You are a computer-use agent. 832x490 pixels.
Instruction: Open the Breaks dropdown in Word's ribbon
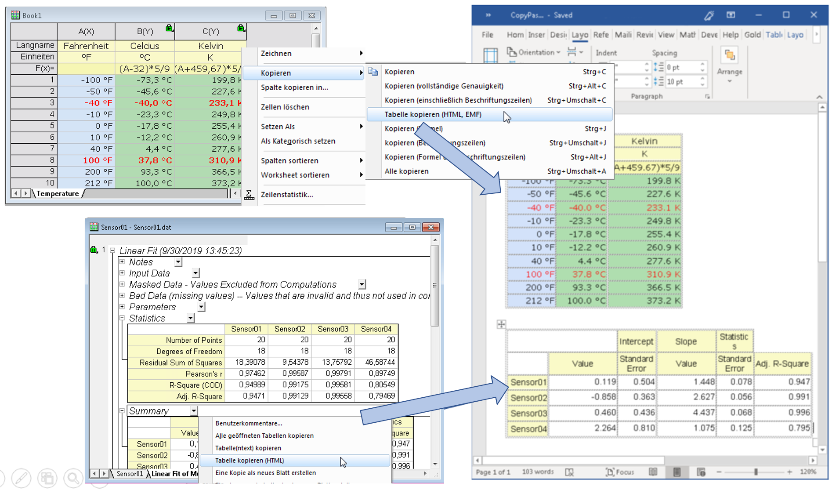coord(575,52)
